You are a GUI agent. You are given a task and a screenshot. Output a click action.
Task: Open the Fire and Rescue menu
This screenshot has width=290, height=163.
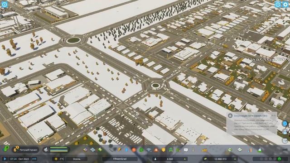(156, 150)
